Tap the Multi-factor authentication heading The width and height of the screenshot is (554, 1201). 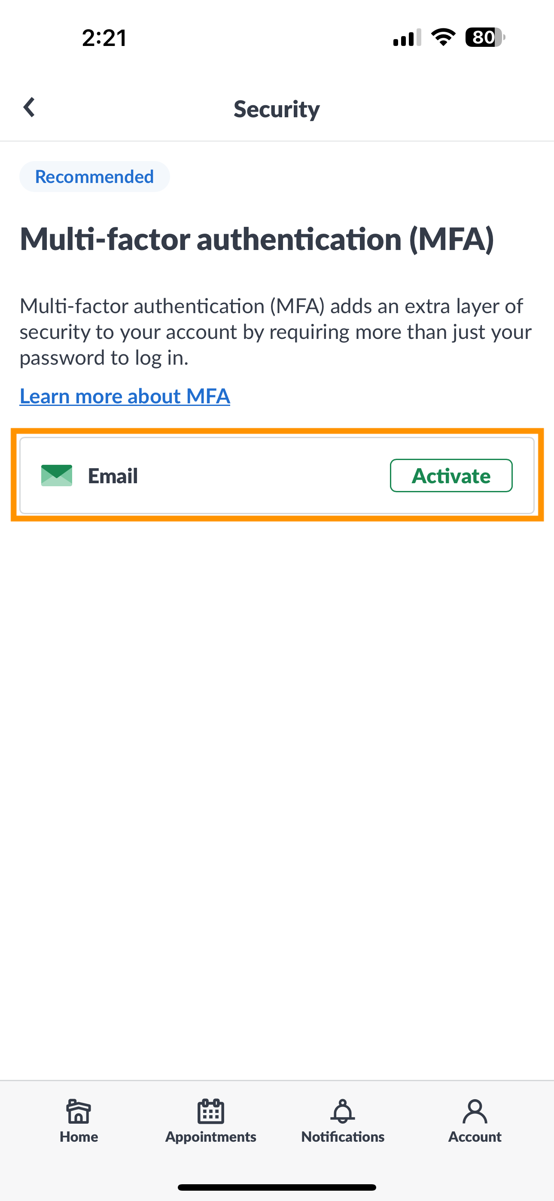257,239
